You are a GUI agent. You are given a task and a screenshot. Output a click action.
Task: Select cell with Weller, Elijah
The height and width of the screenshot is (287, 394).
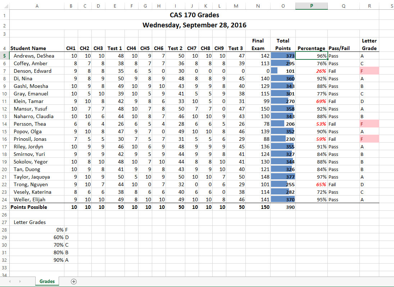37,199
